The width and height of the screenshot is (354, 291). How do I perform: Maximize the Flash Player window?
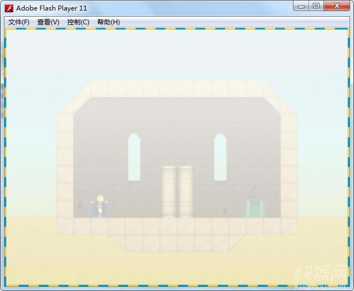(316, 6)
